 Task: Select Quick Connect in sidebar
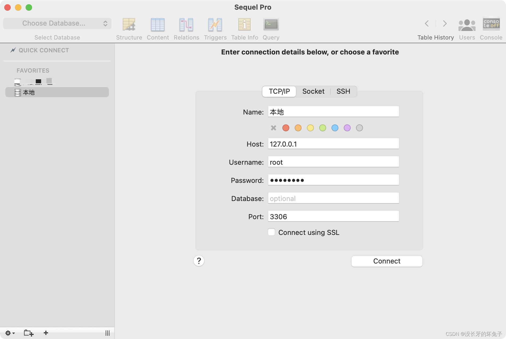pos(39,50)
